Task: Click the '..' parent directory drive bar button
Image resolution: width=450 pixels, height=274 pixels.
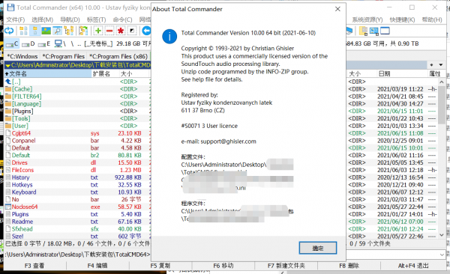Action: (79, 44)
